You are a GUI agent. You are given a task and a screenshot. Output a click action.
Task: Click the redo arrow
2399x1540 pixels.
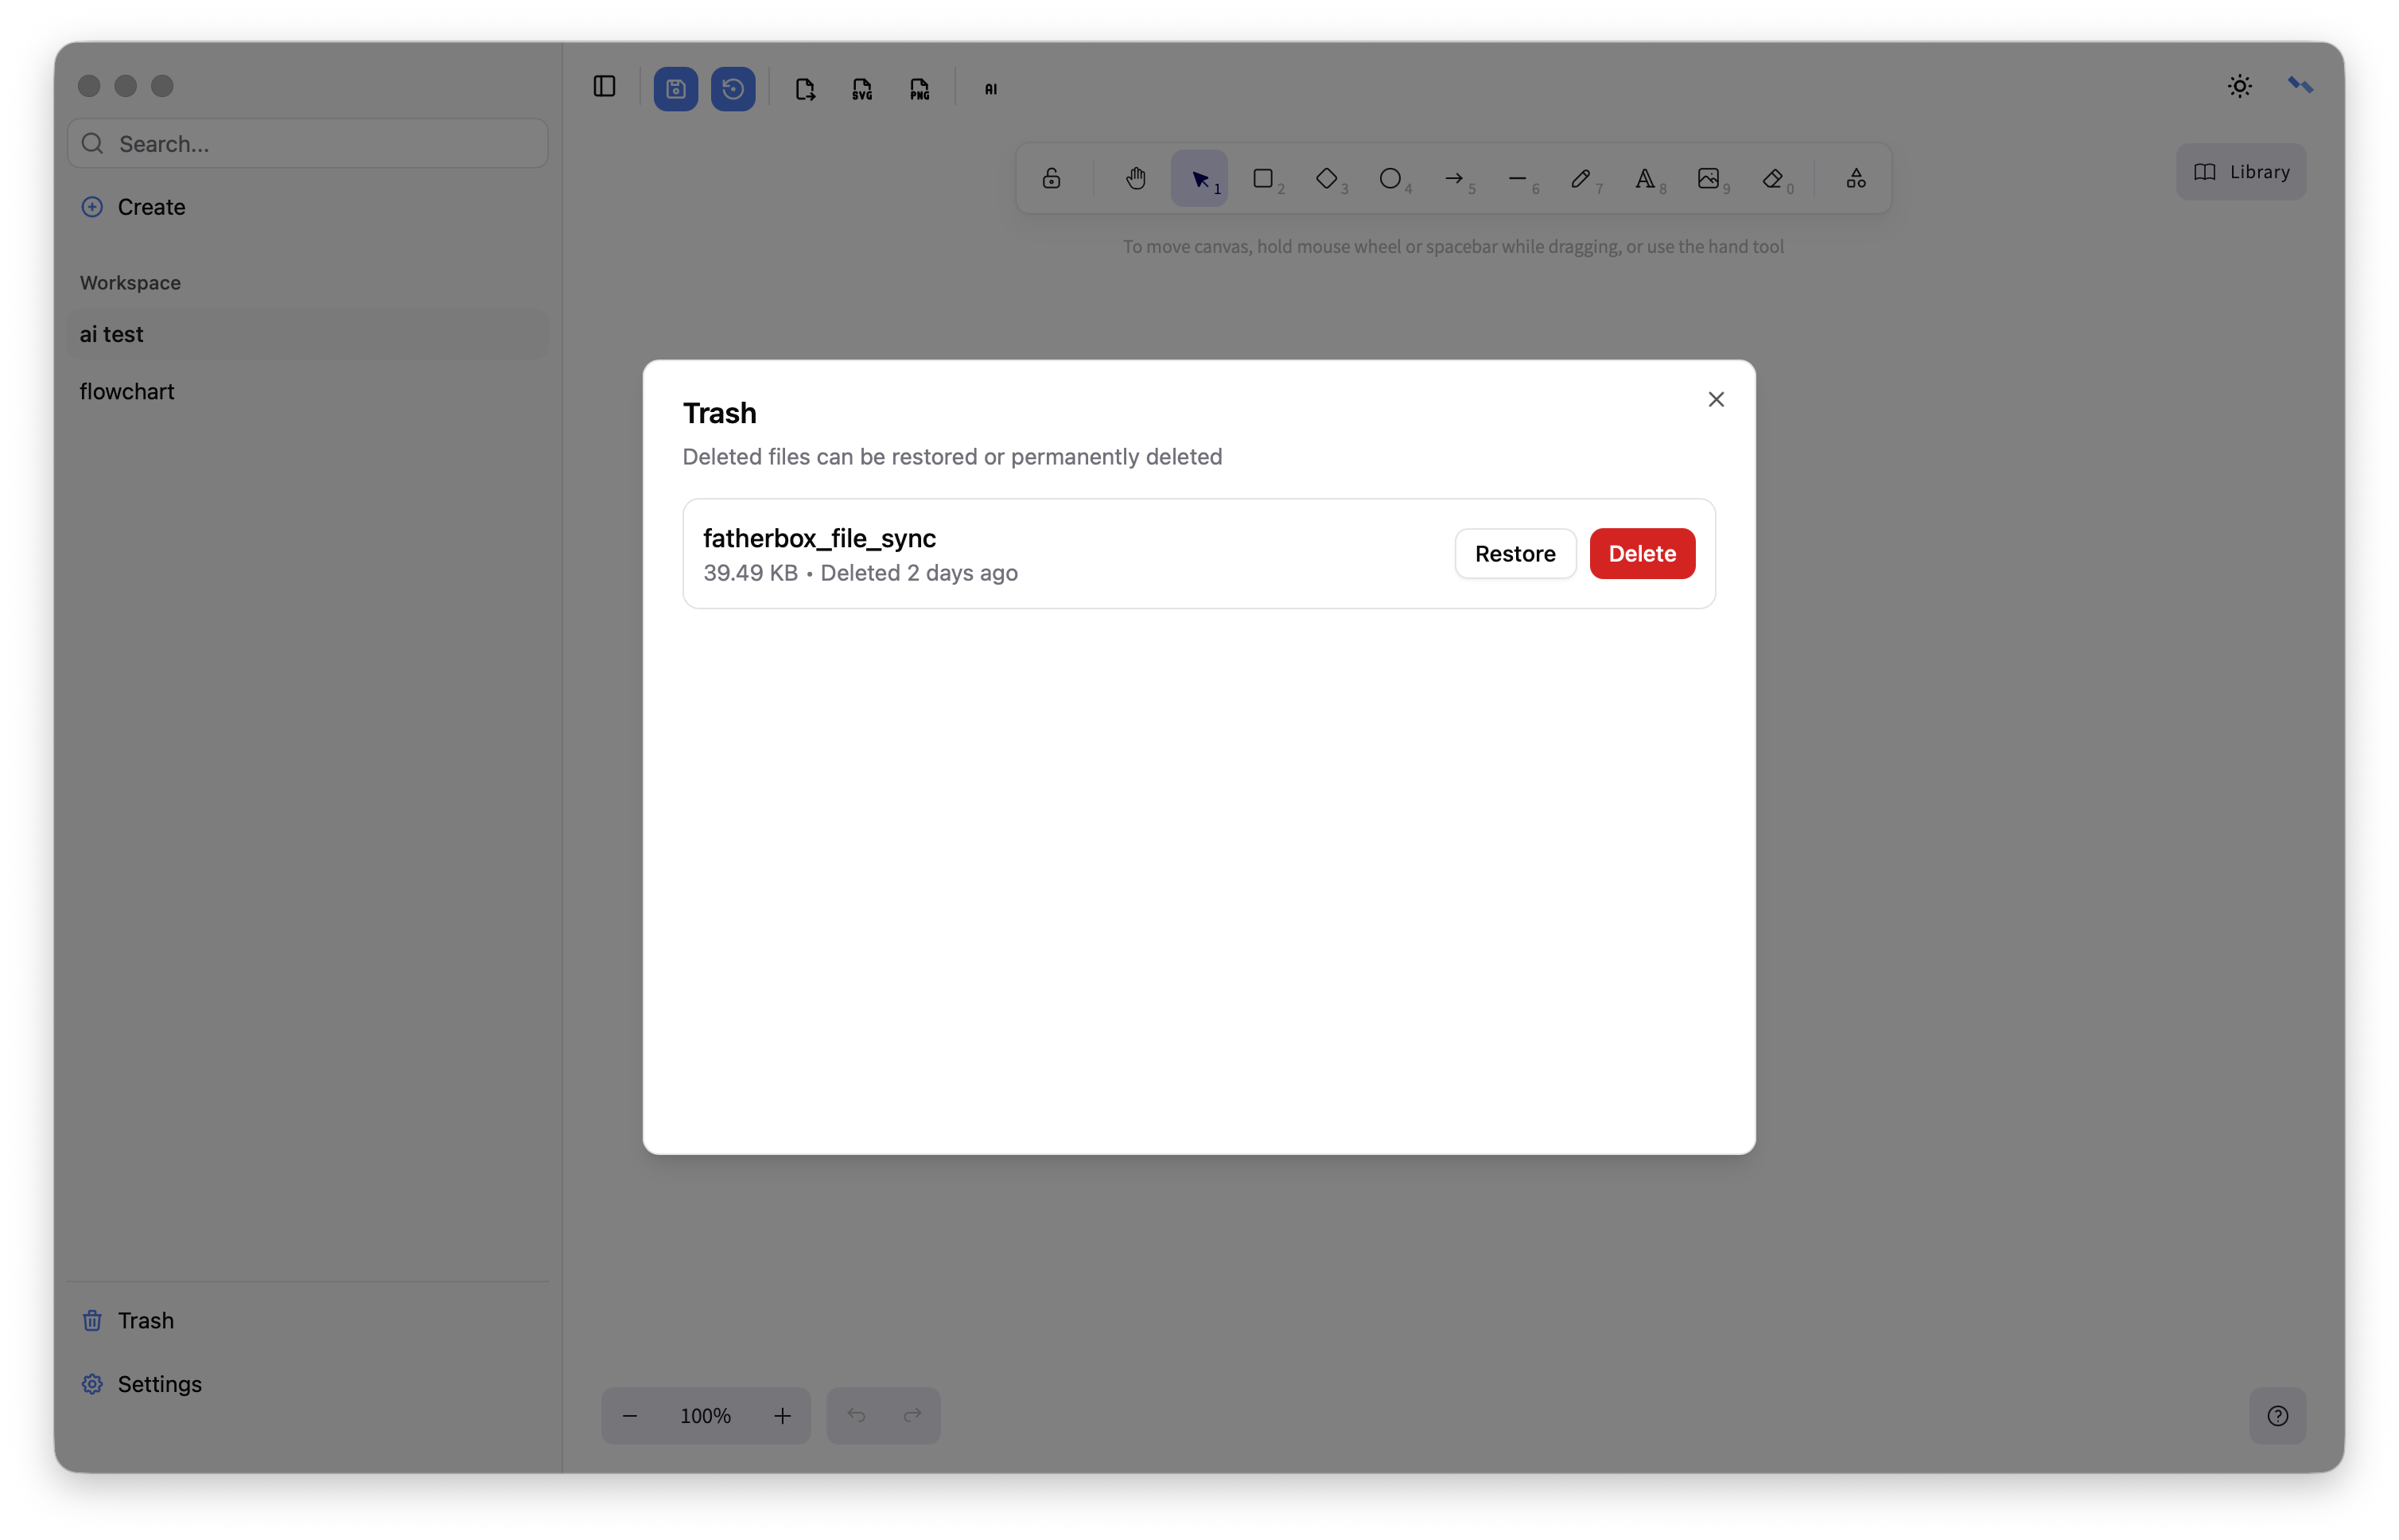pyautogui.click(x=912, y=1416)
